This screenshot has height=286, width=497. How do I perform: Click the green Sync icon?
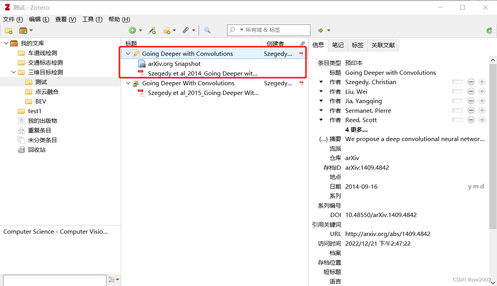point(489,31)
